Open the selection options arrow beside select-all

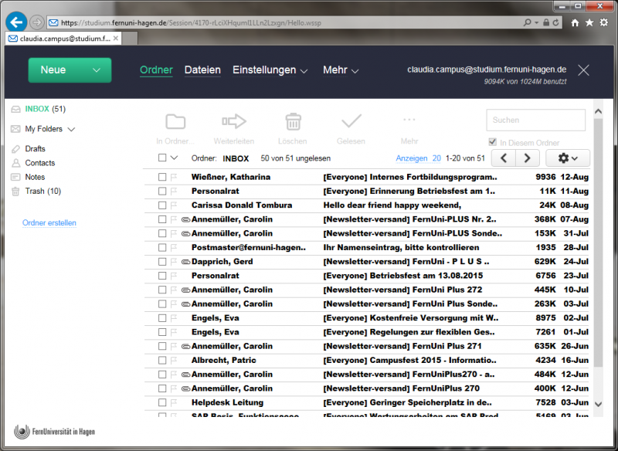click(x=175, y=158)
